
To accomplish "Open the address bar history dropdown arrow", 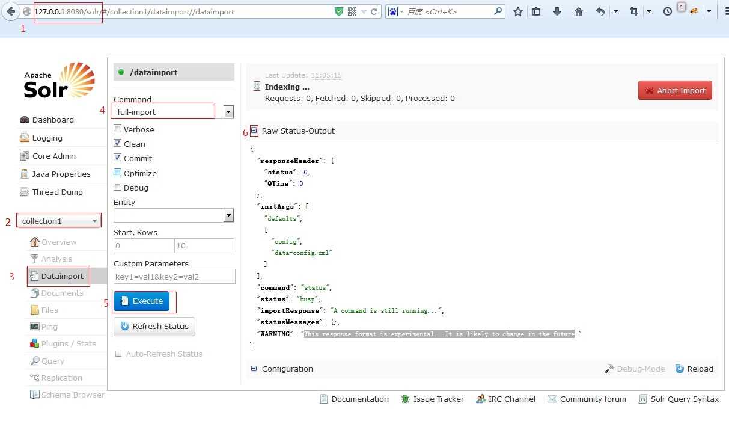I will (364, 11).
